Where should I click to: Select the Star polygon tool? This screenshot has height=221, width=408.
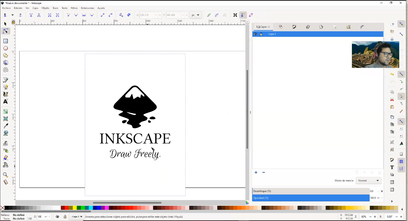coord(5,55)
